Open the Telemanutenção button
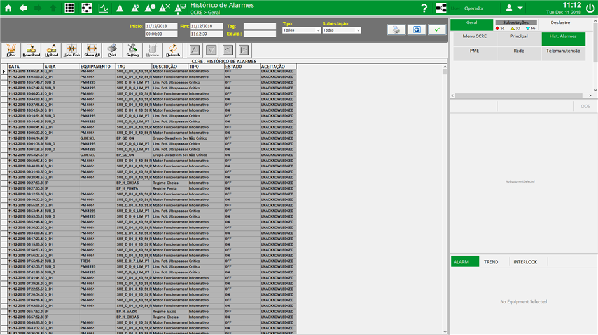Screen dimensions: 598x335 563,54
